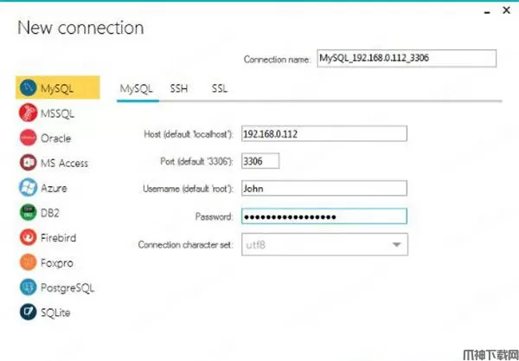Click the 'Azure' sidebar label
The height and width of the screenshot is (361, 519).
[x=54, y=188]
